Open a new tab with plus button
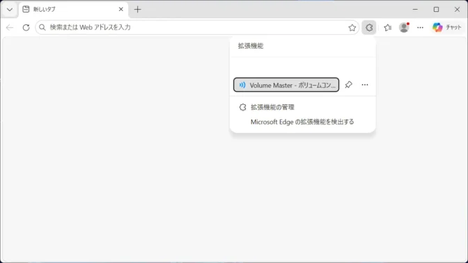Viewport: 468px width, 263px height. (138, 10)
